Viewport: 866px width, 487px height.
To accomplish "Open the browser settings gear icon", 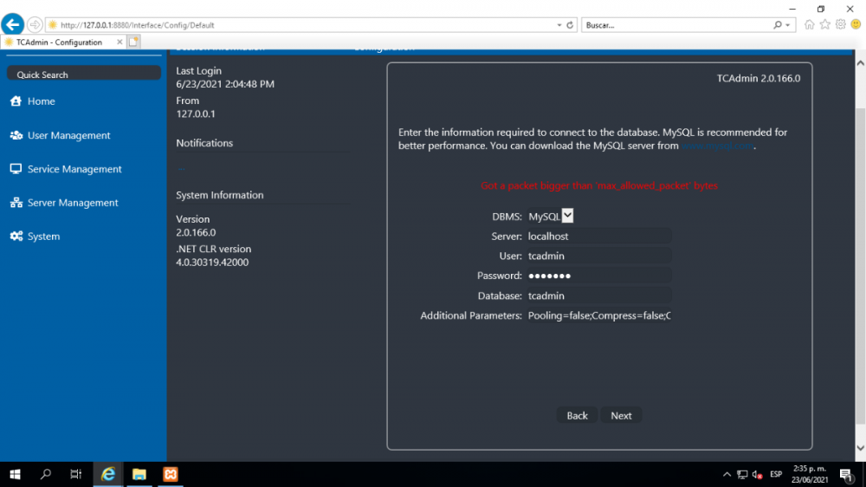I will click(x=840, y=25).
